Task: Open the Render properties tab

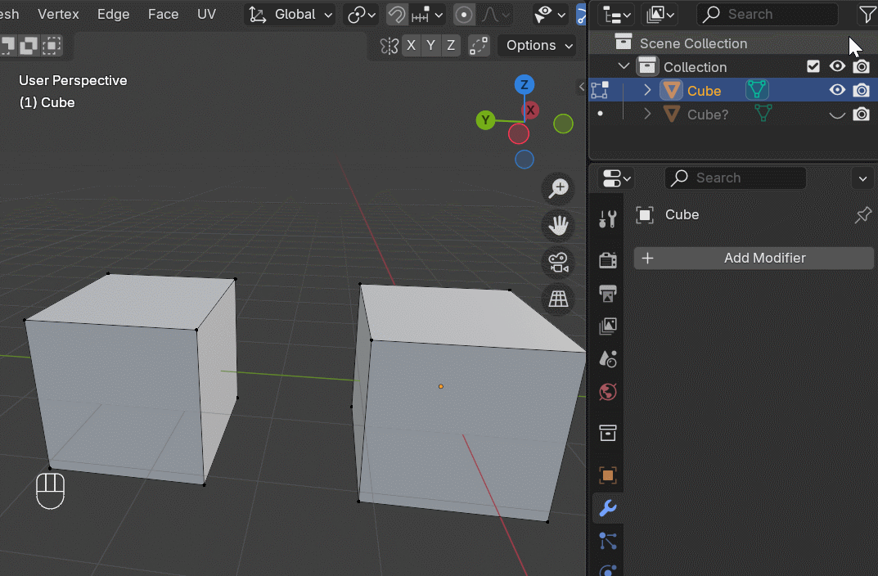Action: pos(607,260)
